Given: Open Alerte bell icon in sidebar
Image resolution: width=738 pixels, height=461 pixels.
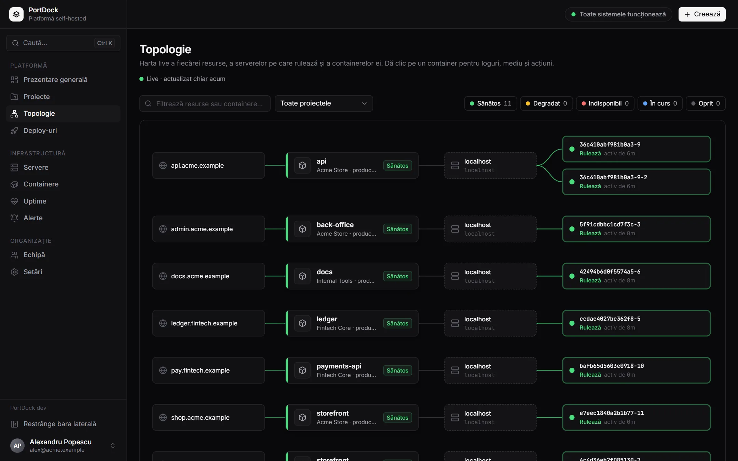Looking at the screenshot, I should [x=14, y=218].
